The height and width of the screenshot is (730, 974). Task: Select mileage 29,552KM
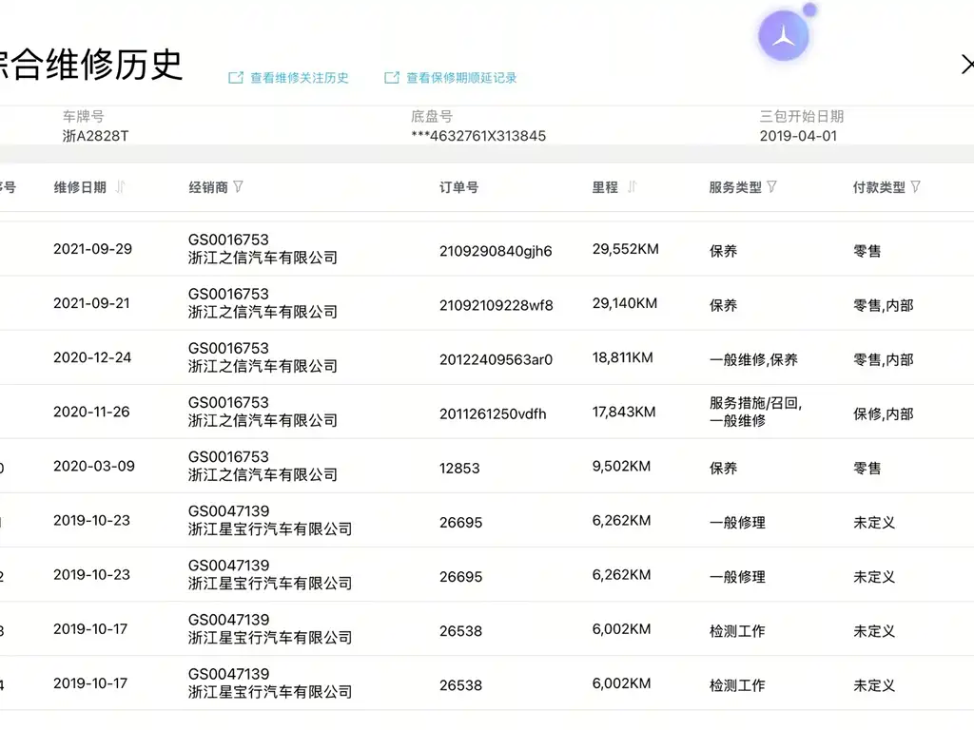pyautogui.click(x=626, y=249)
